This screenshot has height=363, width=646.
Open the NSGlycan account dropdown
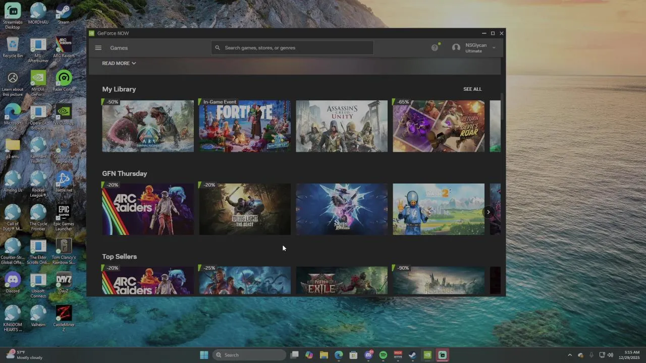point(474,48)
